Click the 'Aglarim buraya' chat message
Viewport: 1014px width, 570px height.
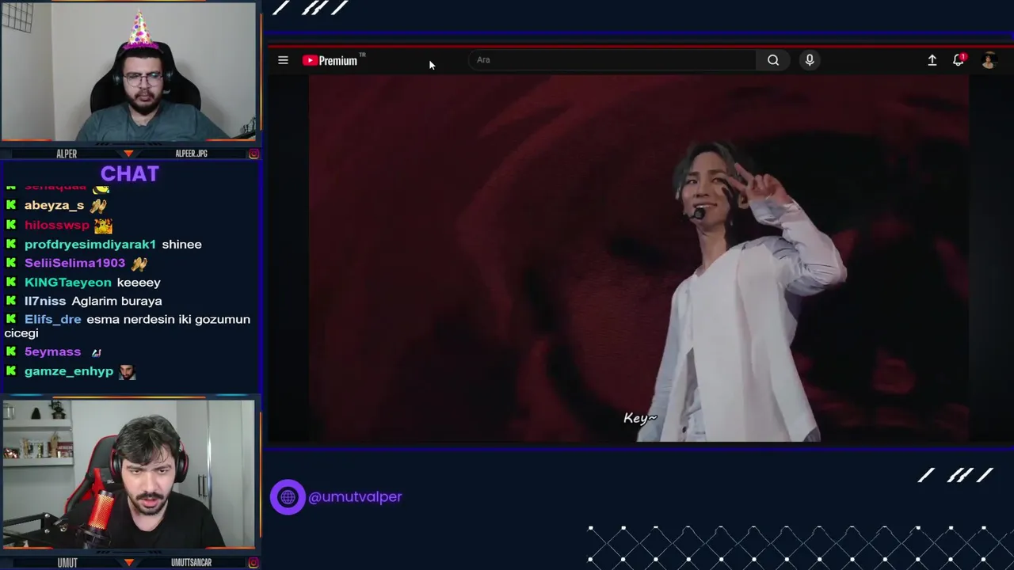coord(116,301)
